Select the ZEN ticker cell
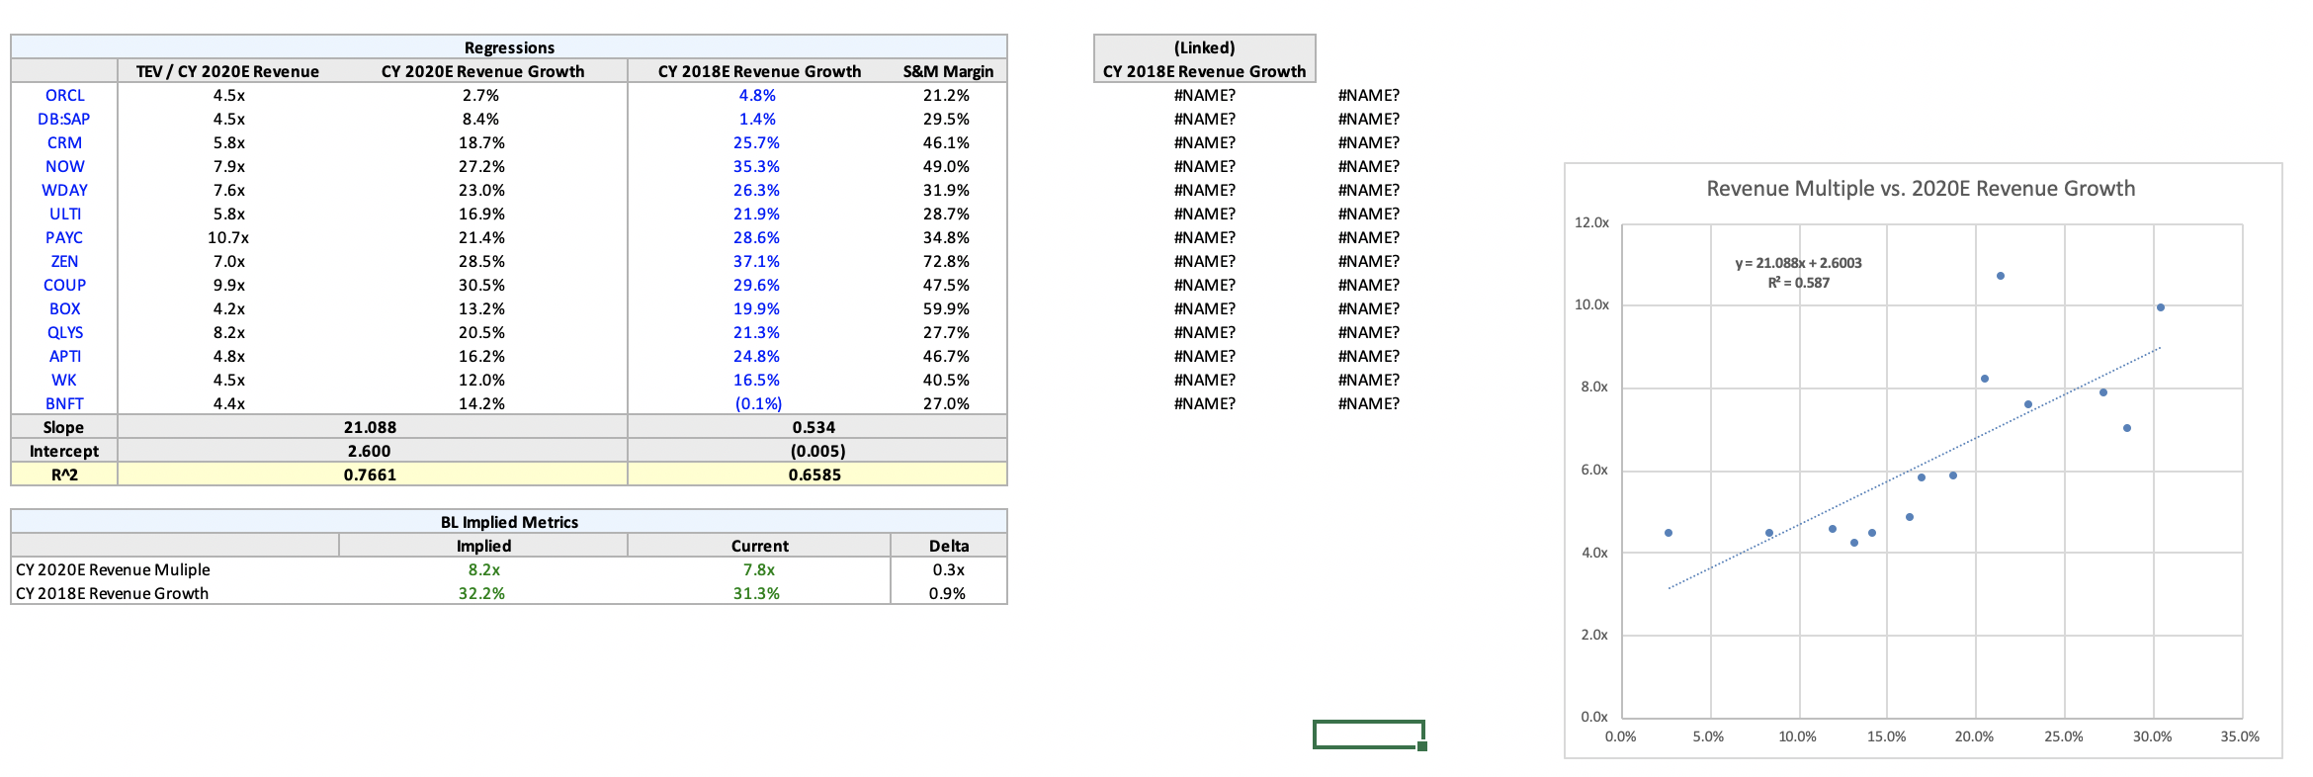 (x=64, y=261)
